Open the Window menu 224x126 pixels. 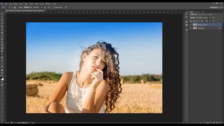click(48, 4)
